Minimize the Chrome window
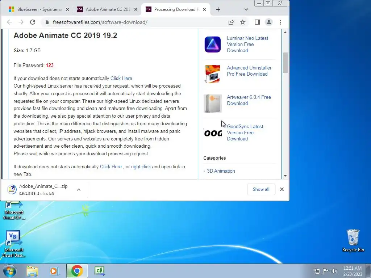 point(259,3)
